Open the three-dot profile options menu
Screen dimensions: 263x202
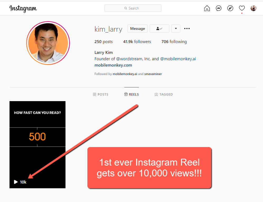click(x=187, y=29)
